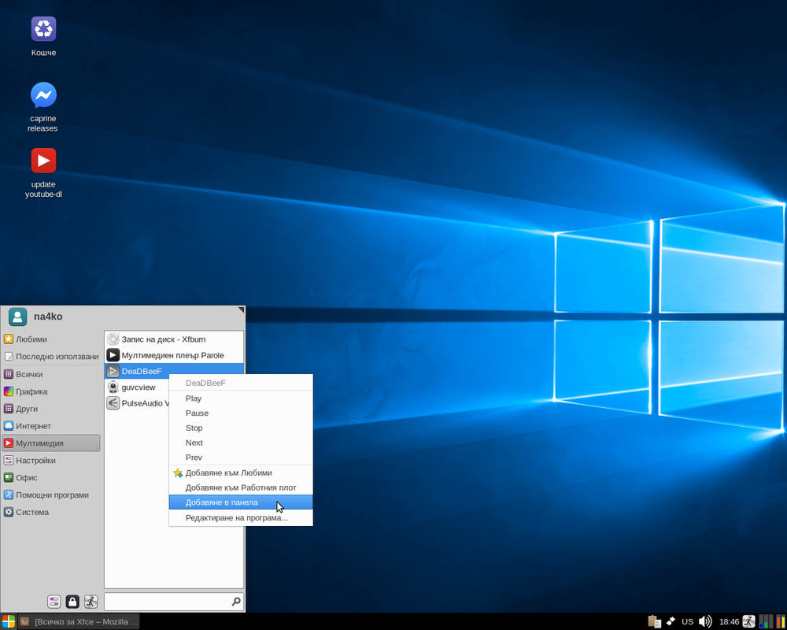Click the start menu button on panel

tap(9, 621)
